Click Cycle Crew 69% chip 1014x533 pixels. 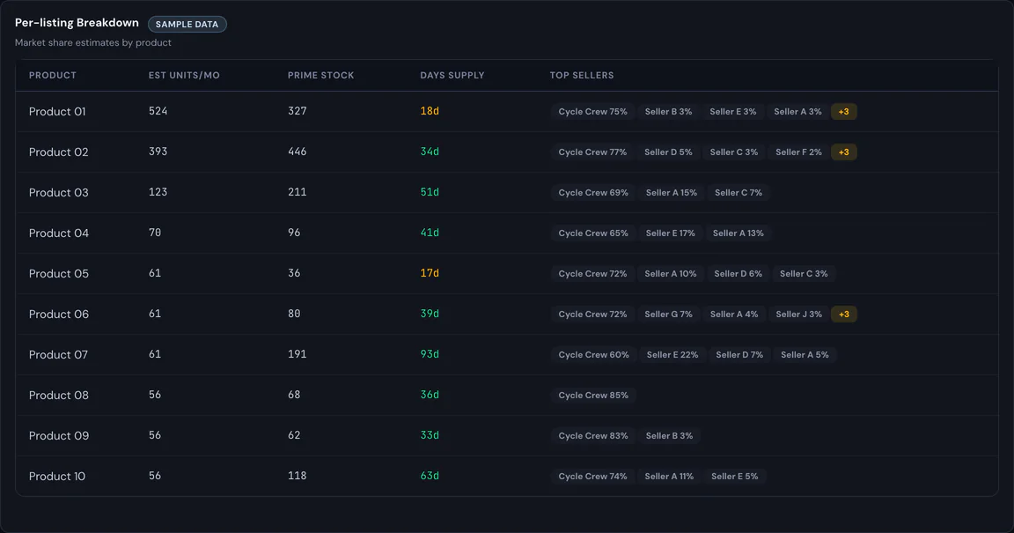tap(593, 192)
